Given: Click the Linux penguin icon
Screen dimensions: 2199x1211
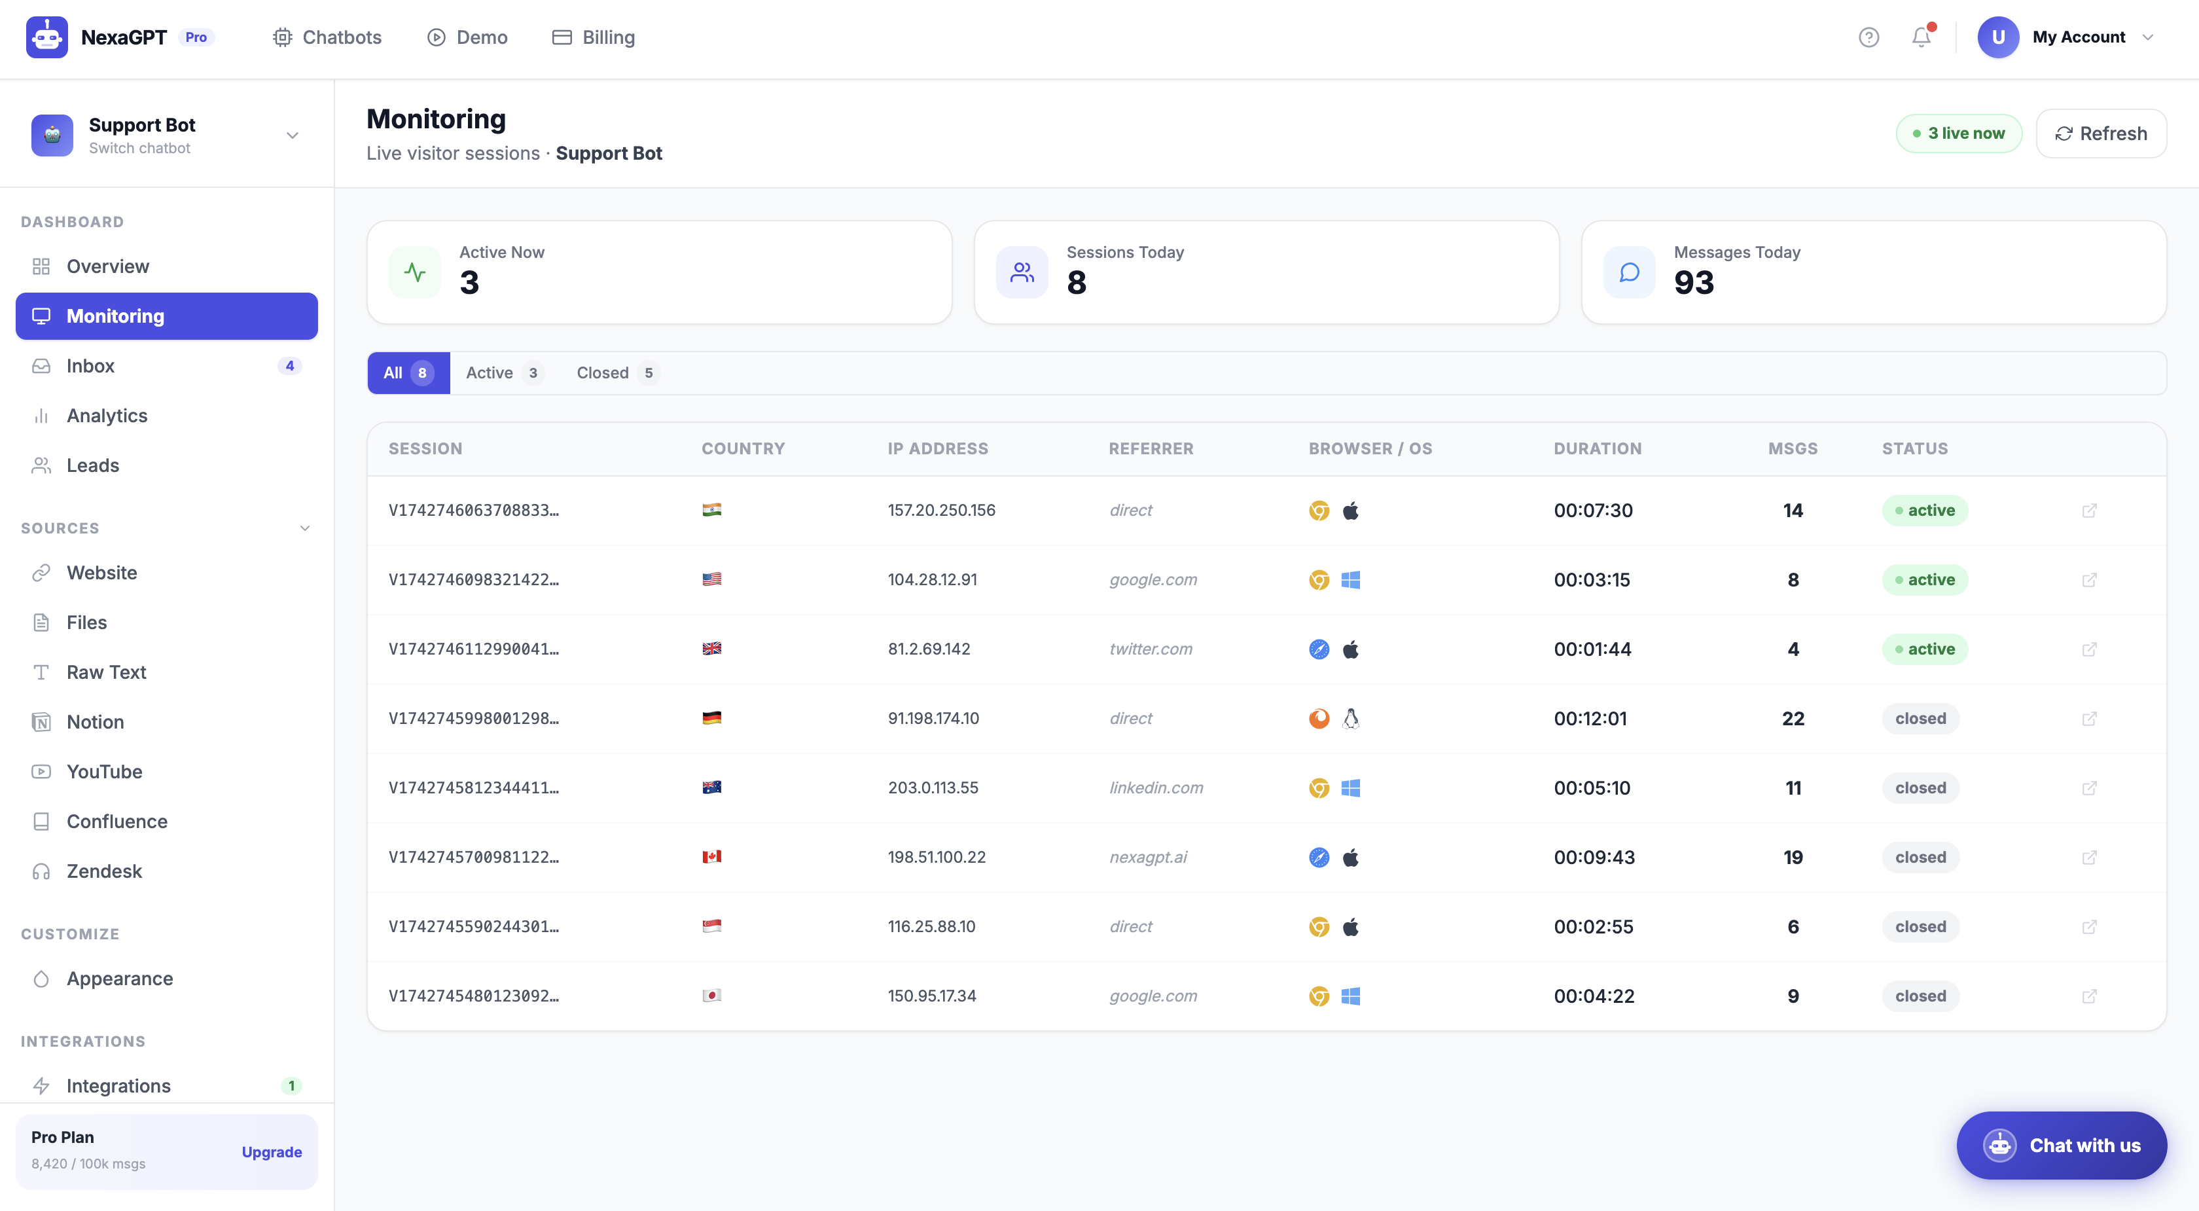Looking at the screenshot, I should [1350, 719].
